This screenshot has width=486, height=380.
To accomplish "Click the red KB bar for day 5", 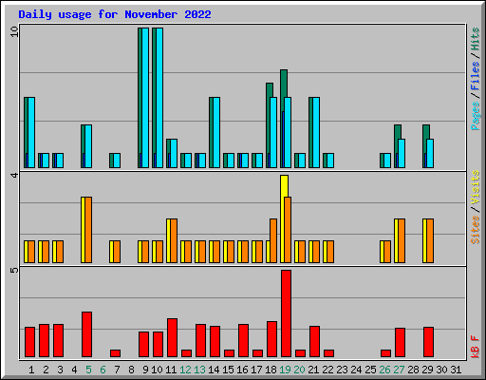I will tap(86, 334).
